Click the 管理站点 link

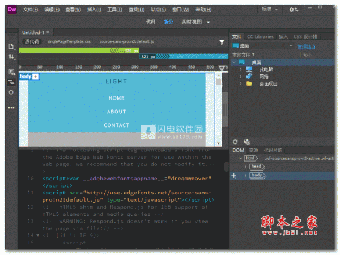coord(307,46)
